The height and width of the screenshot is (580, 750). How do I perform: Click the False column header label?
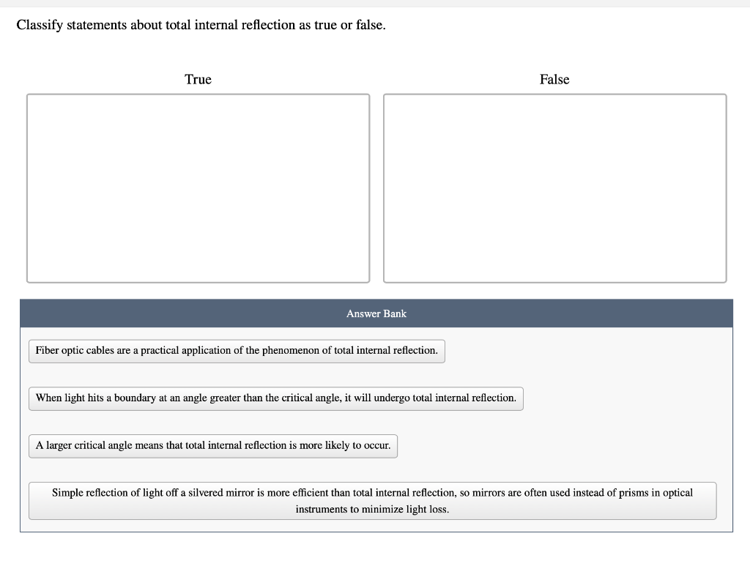(x=554, y=79)
